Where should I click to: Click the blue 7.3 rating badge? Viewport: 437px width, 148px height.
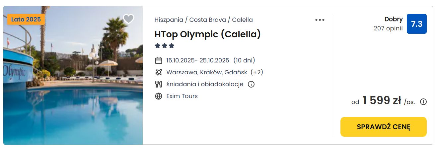point(417,24)
